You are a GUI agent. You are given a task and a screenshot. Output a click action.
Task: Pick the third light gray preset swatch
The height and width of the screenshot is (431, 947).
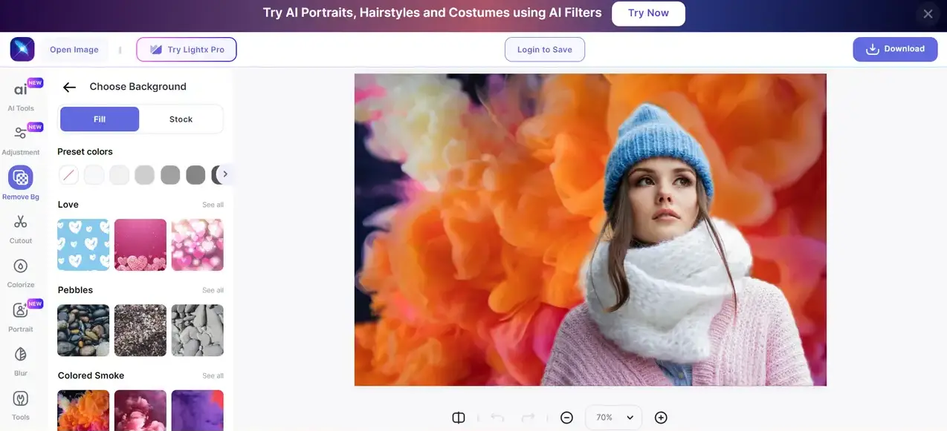tap(120, 175)
